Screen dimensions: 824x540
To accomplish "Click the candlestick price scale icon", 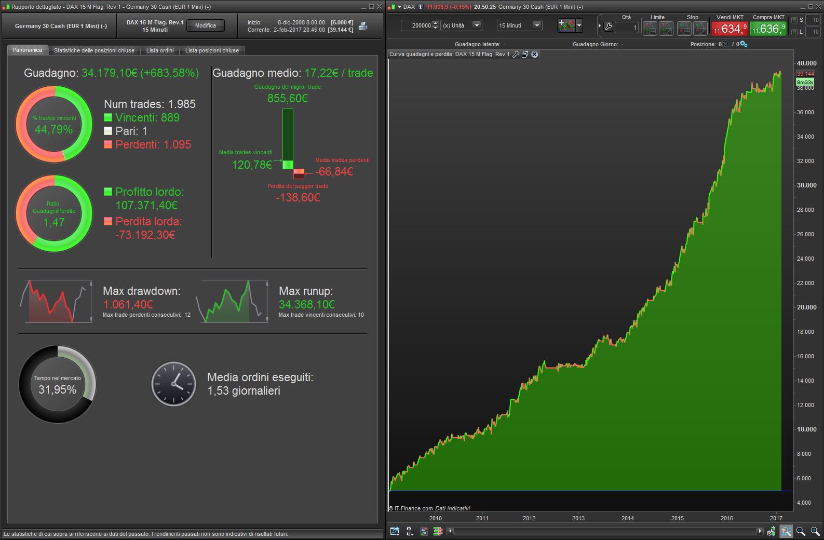I will coord(772,531).
